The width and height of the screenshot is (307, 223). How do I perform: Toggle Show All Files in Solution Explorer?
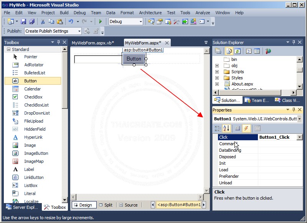point(229,51)
